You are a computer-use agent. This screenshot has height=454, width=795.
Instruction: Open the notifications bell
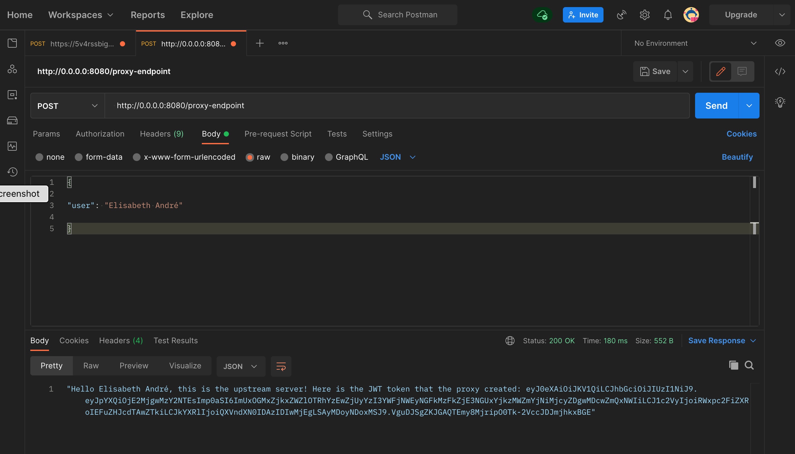tap(667, 15)
